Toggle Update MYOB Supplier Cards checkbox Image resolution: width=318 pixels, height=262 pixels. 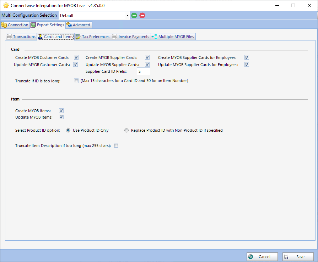click(x=147, y=65)
